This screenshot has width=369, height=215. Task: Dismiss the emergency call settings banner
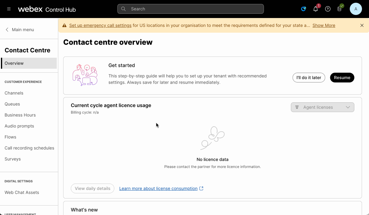(362, 25)
